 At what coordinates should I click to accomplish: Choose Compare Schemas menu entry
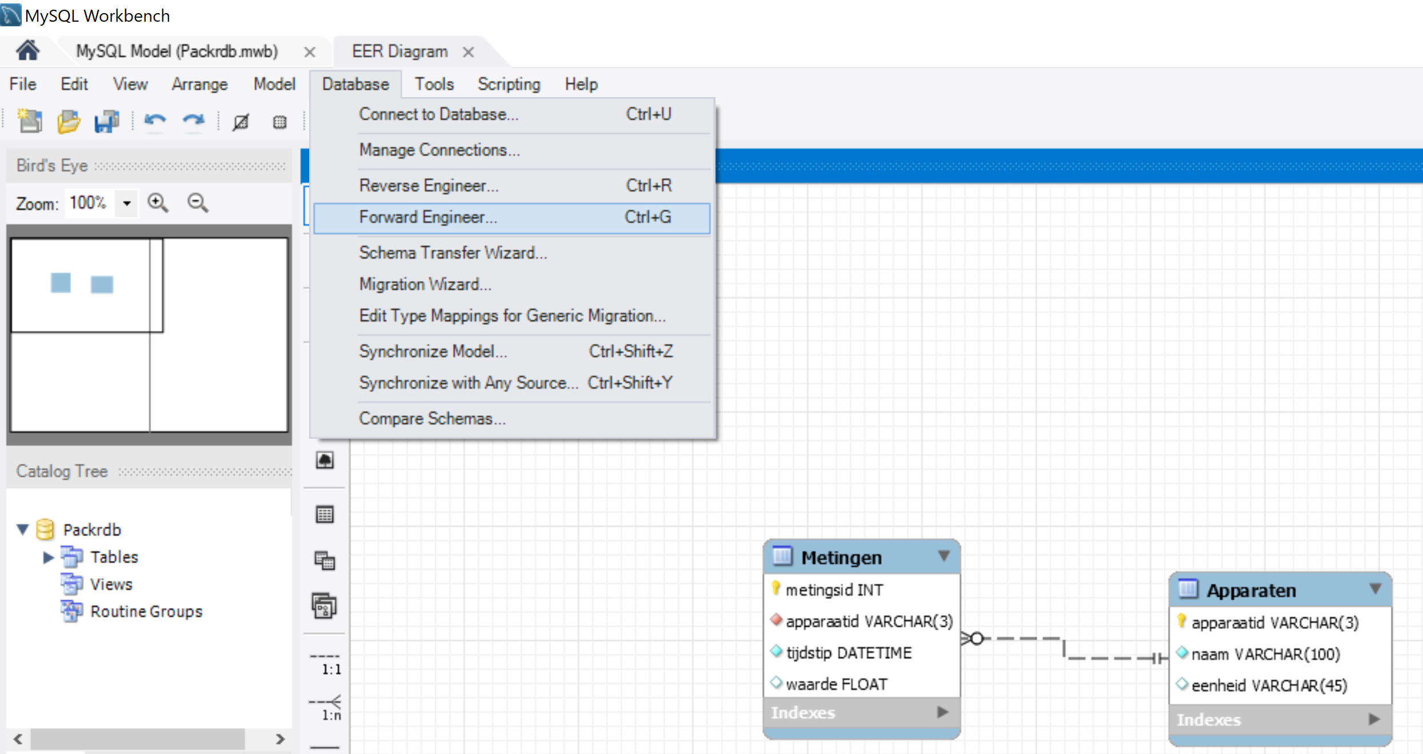click(x=512, y=418)
